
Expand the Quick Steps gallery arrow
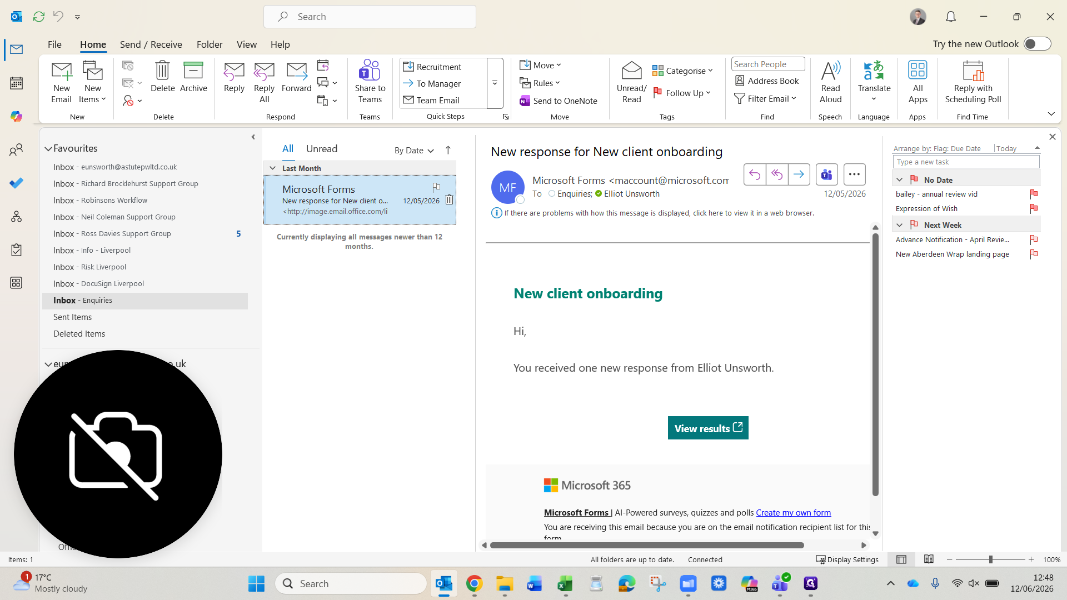495,83
